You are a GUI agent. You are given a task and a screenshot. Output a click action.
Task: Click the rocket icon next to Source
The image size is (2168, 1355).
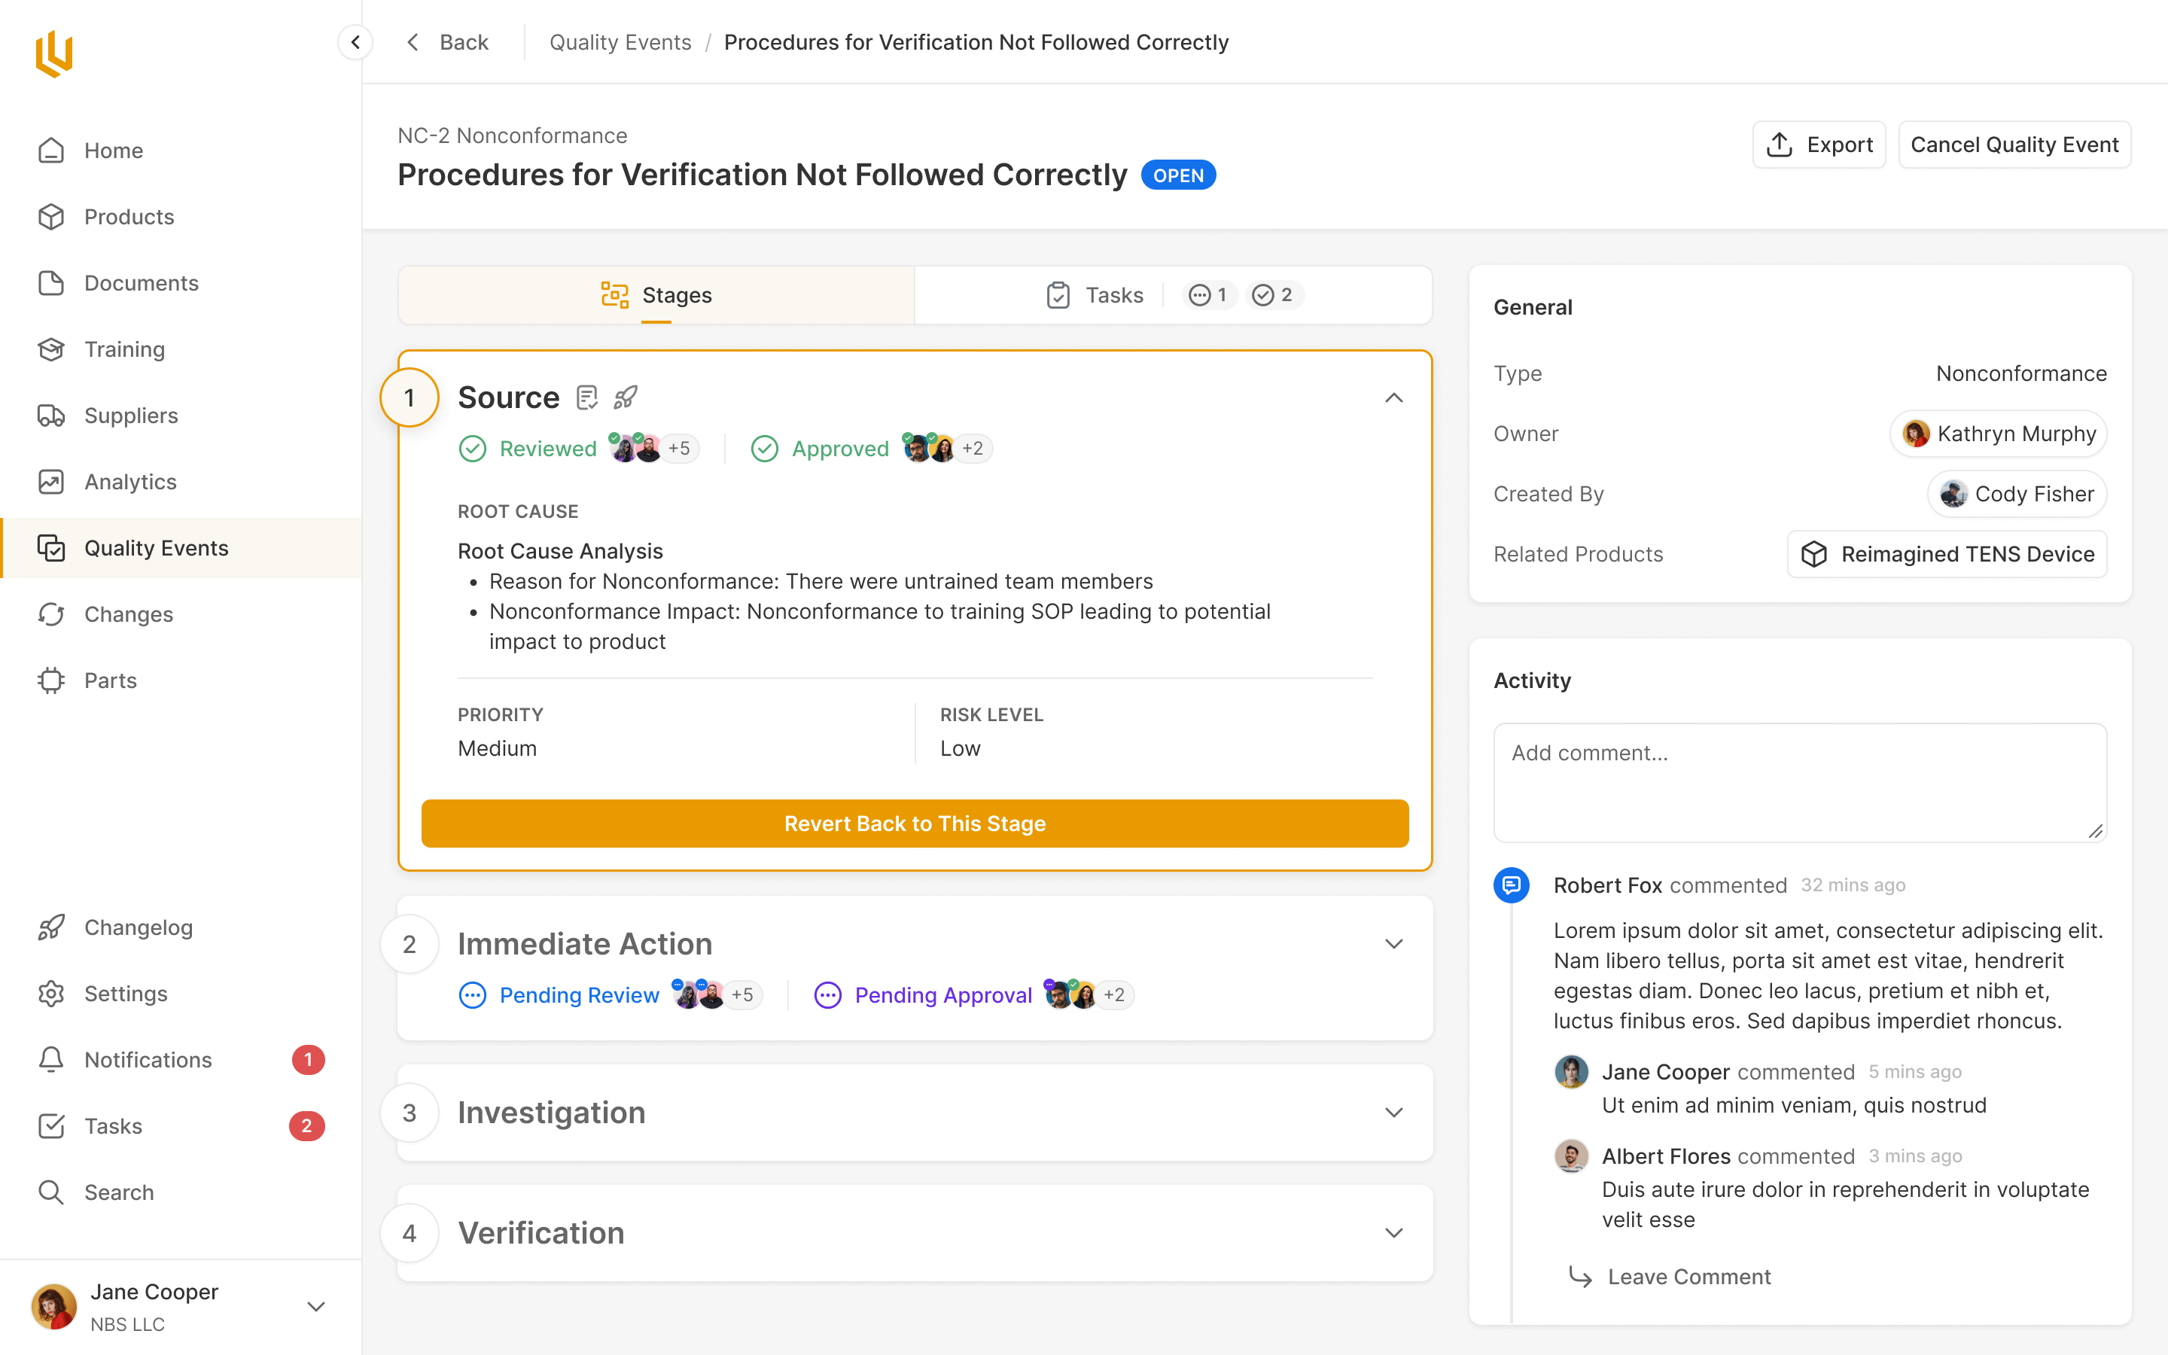626,397
